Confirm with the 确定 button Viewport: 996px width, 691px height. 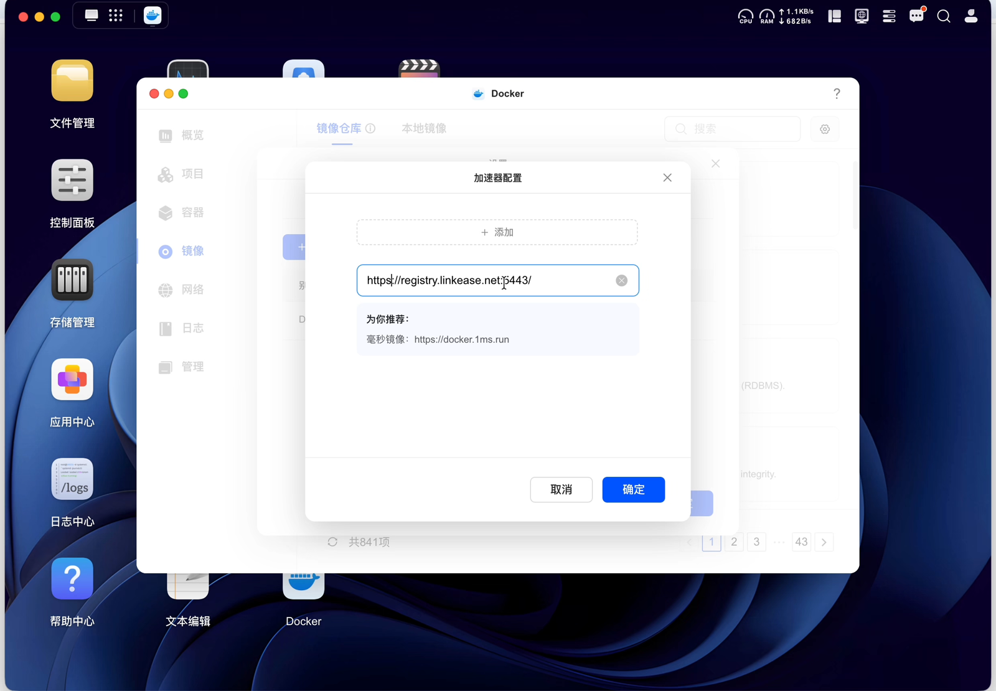(634, 489)
